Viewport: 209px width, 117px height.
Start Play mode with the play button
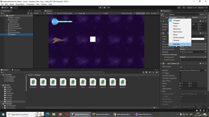click(100, 7)
